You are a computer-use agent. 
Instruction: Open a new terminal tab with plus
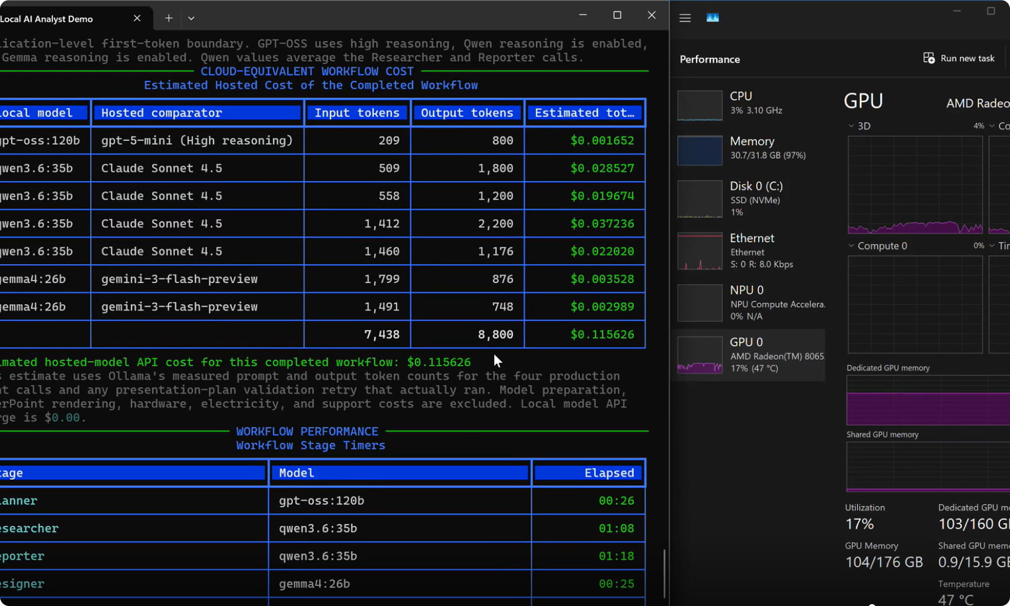pyautogui.click(x=169, y=18)
